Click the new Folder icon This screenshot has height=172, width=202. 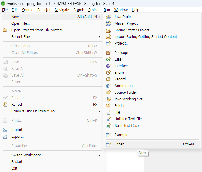click(108, 106)
